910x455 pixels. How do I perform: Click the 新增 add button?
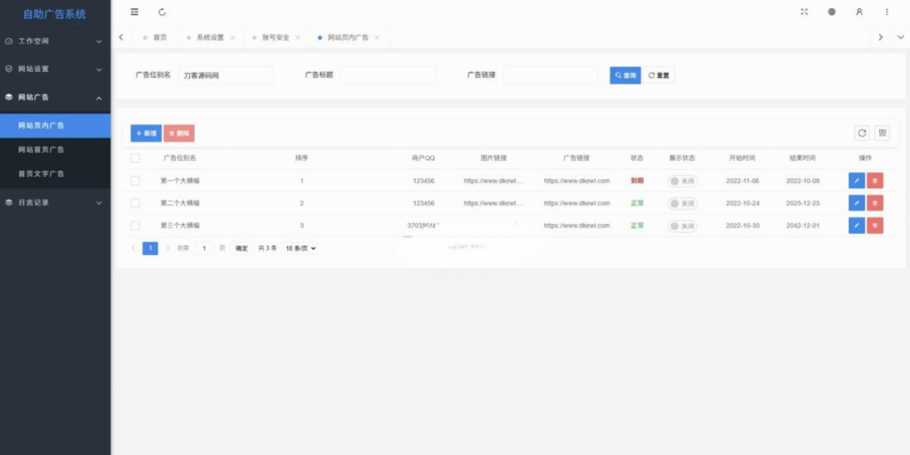pos(147,133)
